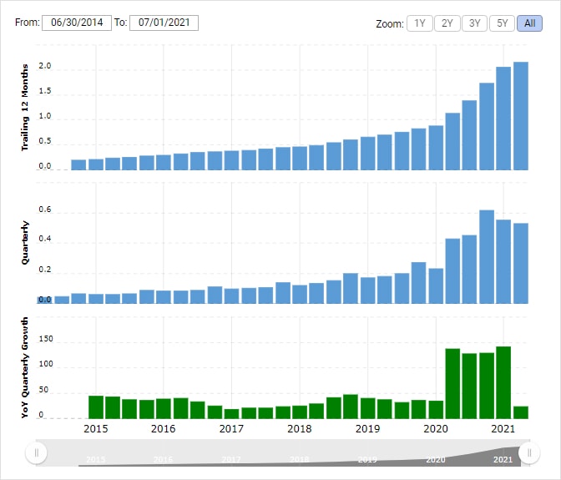561x480 pixels.
Task: Click the From date input field
Action: click(x=76, y=23)
